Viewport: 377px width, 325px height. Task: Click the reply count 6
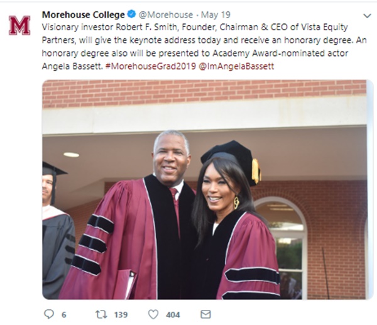tap(63, 314)
